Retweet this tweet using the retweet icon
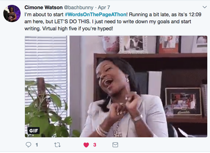This screenshot has width=210, height=153. tap(57, 145)
